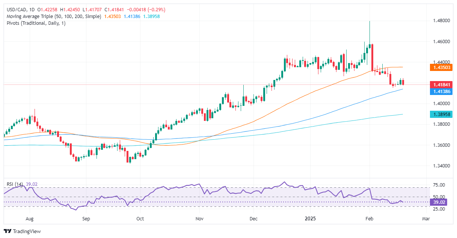Click the 75.00 RSI axis label
The width and height of the screenshot is (457, 238).
(436, 185)
